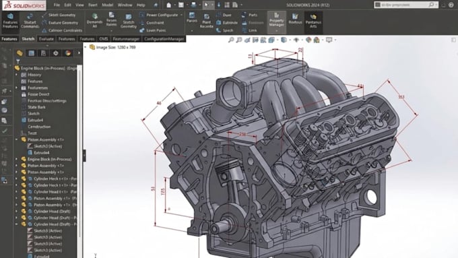Expand the Parors ribbon dropdown arrow
This screenshot has width=458, height=258.
tap(191, 31)
